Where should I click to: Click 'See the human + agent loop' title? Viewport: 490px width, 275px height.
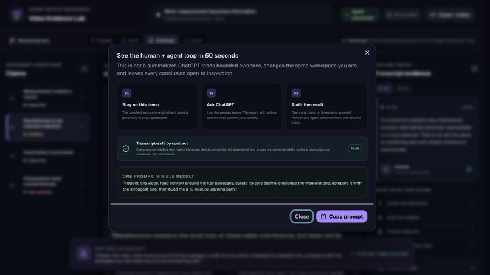(x=178, y=56)
